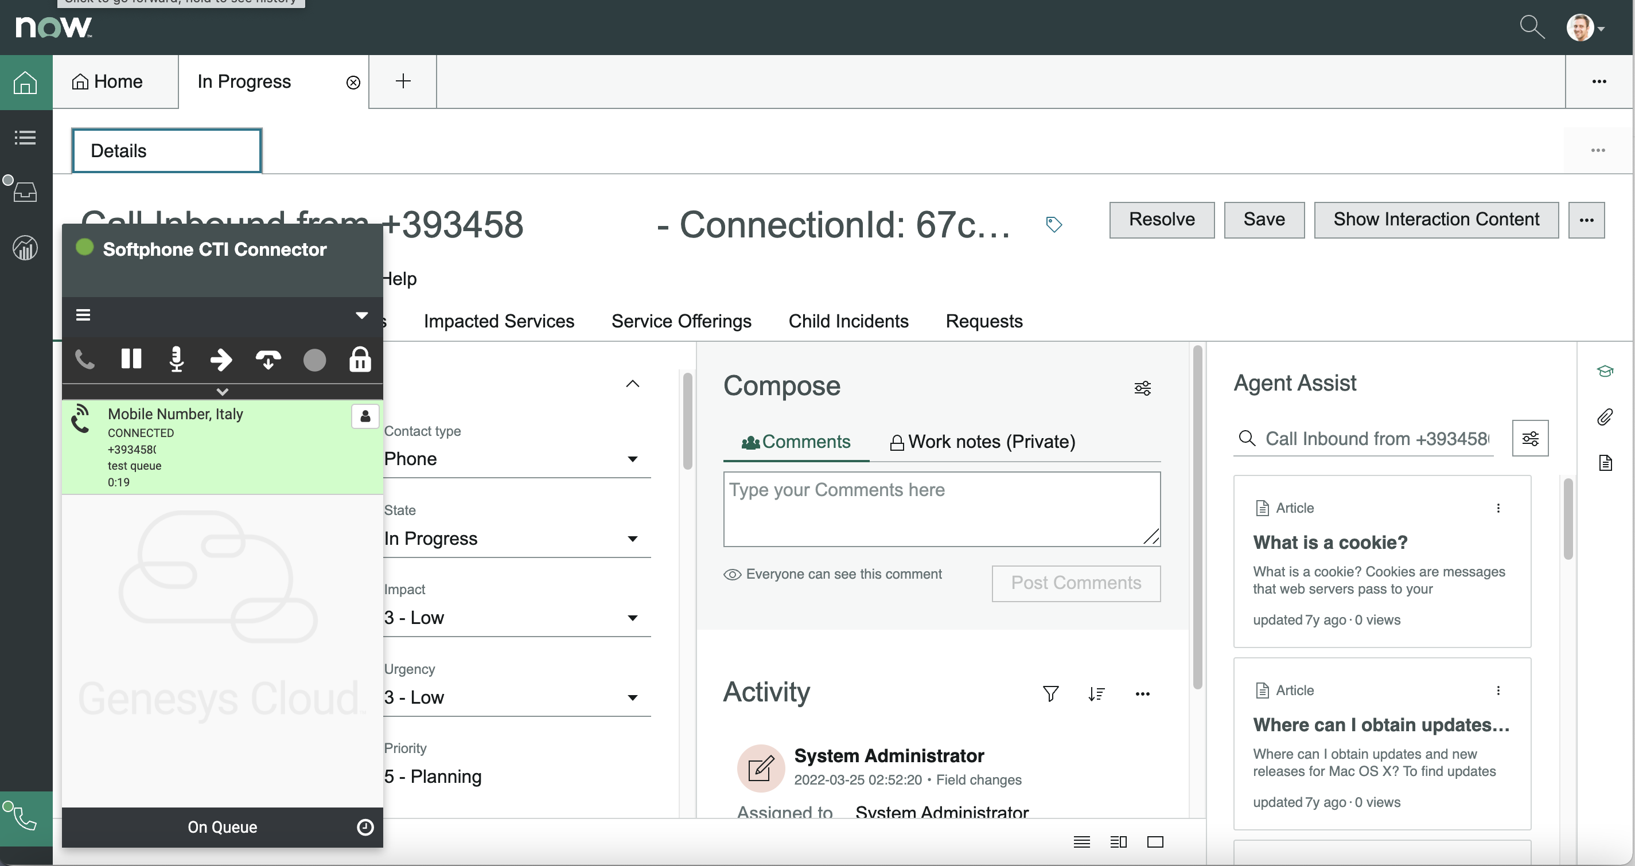Click Show Interaction Content button
1635x866 pixels.
(1436, 220)
